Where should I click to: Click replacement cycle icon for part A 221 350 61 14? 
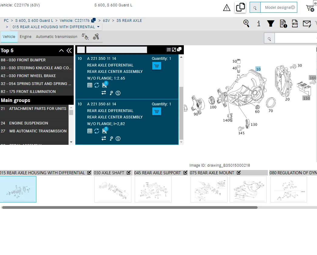coord(97,131)
